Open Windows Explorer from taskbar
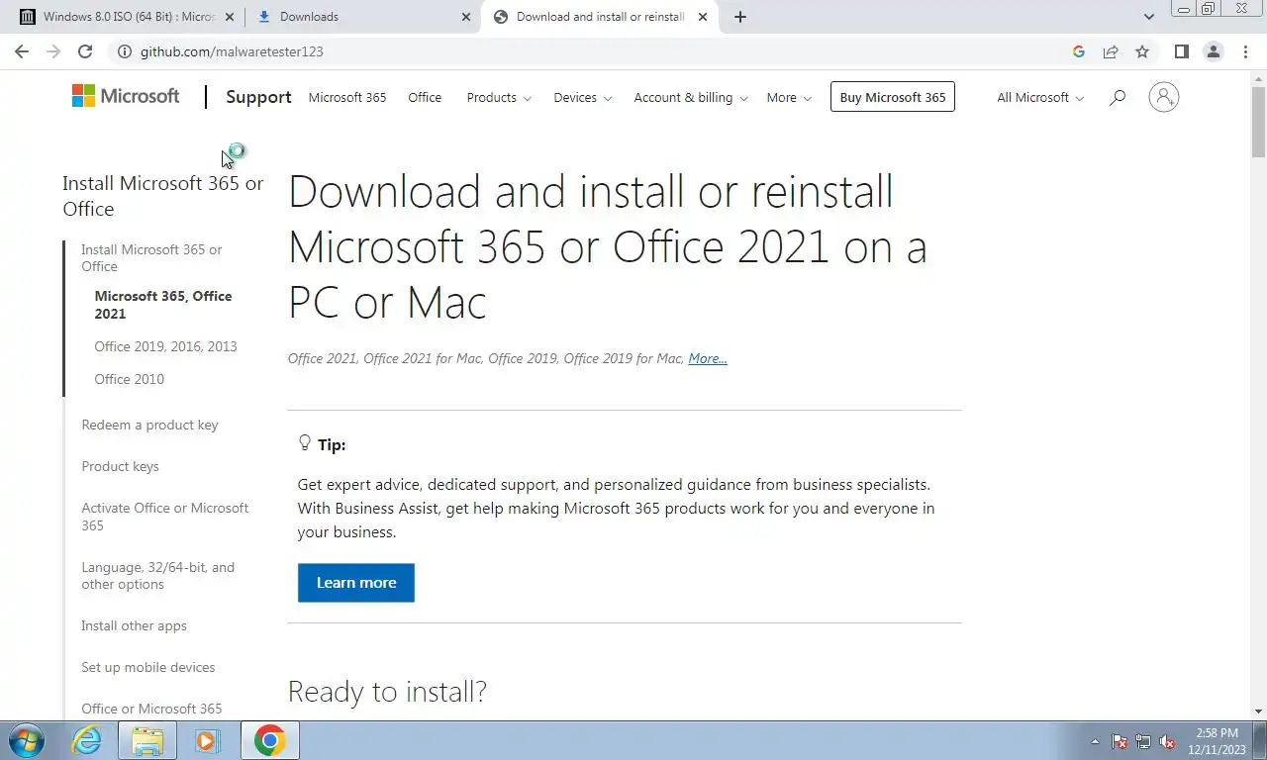 tap(147, 740)
